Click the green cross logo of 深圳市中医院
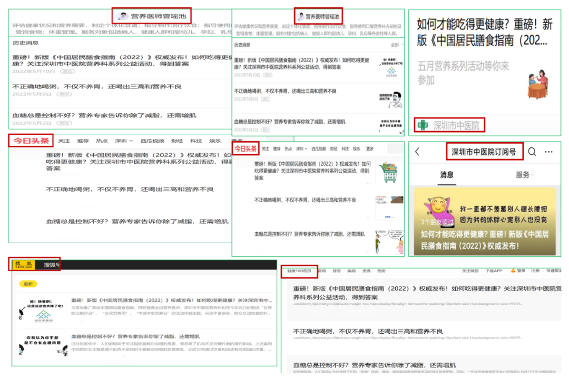This screenshot has height=379, width=569. pyautogui.click(x=423, y=125)
